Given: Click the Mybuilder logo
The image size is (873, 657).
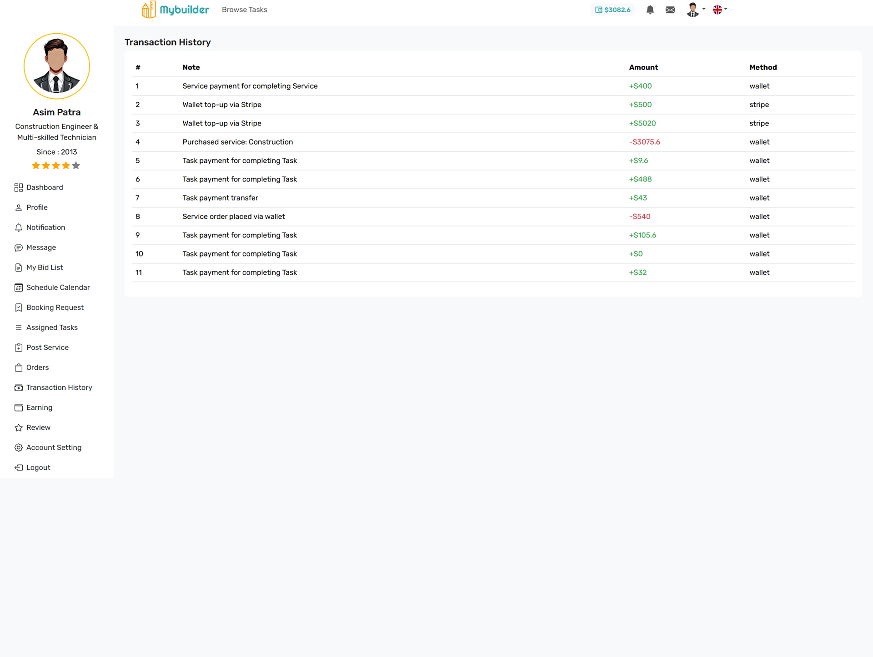Looking at the screenshot, I should (x=175, y=10).
